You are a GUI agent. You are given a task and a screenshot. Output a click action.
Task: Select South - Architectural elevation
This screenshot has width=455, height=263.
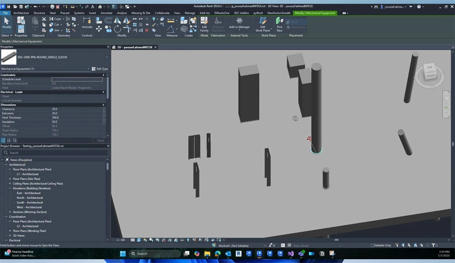[x=29, y=203]
